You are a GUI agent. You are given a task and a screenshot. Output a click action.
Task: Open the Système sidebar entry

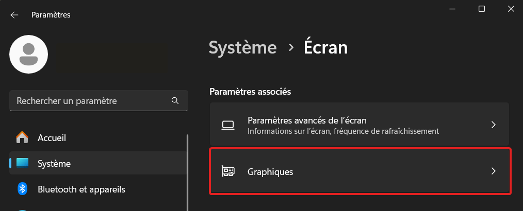(x=99, y=164)
